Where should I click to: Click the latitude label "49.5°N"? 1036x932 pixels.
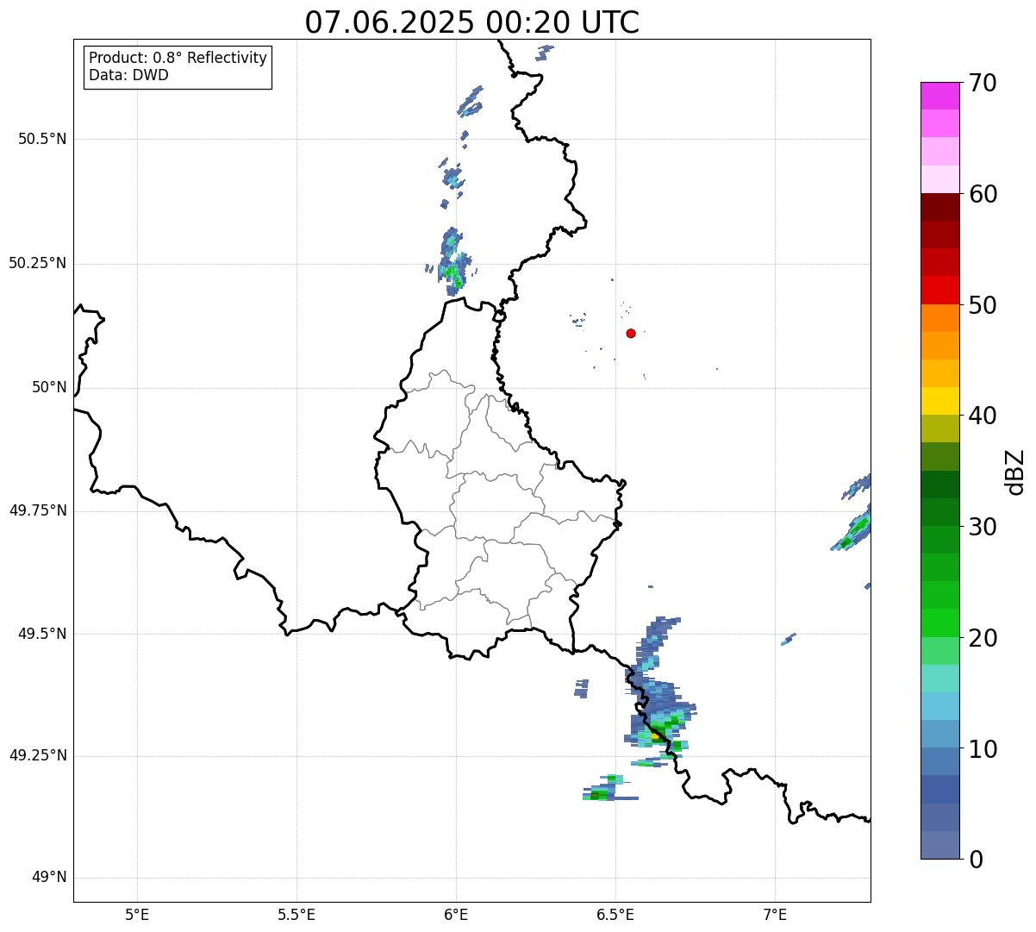coord(43,634)
